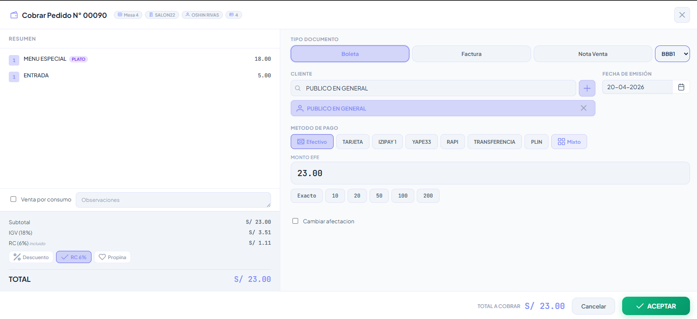Select Boleta document type

pyautogui.click(x=350, y=54)
